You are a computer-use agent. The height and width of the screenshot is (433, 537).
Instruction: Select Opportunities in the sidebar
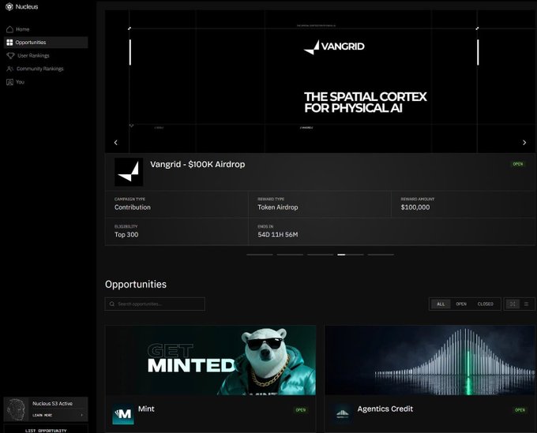(x=46, y=43)
